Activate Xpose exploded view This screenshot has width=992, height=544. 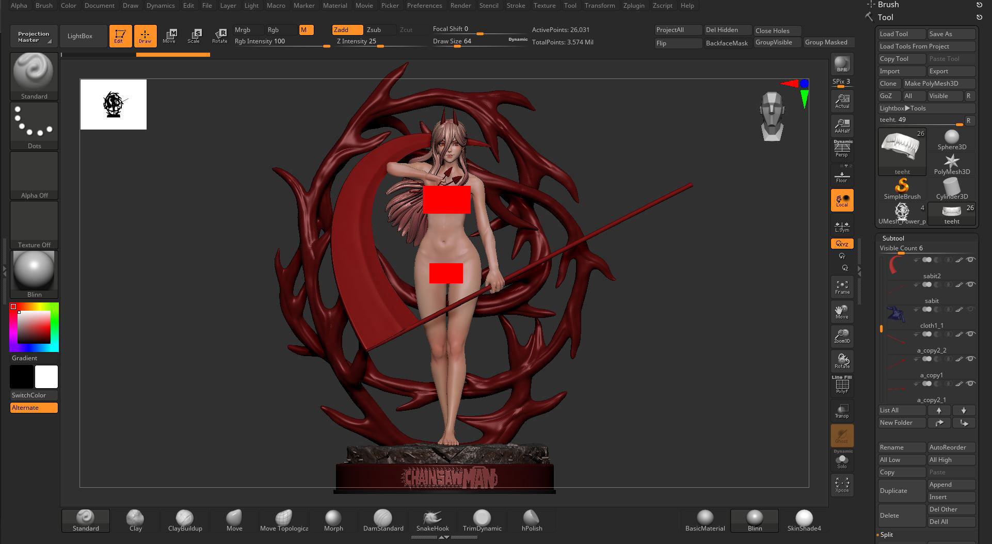[x=842, y=485]
